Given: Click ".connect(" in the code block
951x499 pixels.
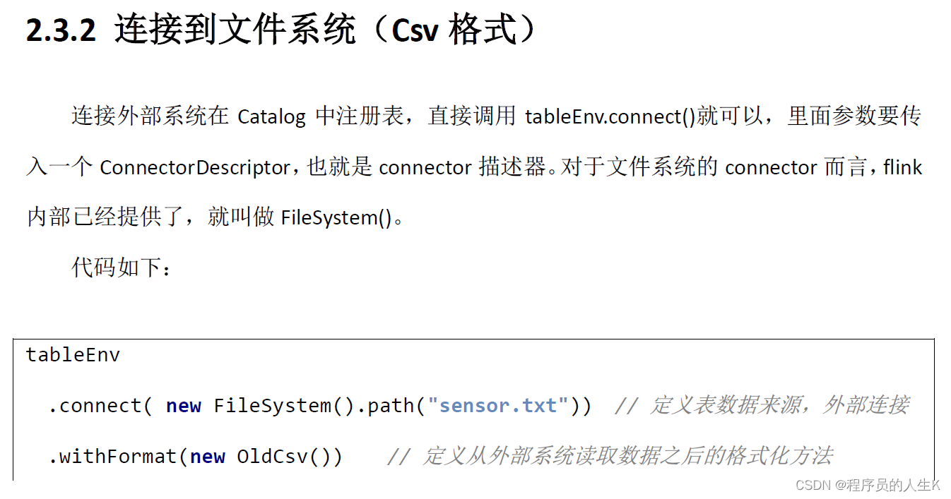Looking at the screenshot, I should pyautogui.click(x=100, y=406).
